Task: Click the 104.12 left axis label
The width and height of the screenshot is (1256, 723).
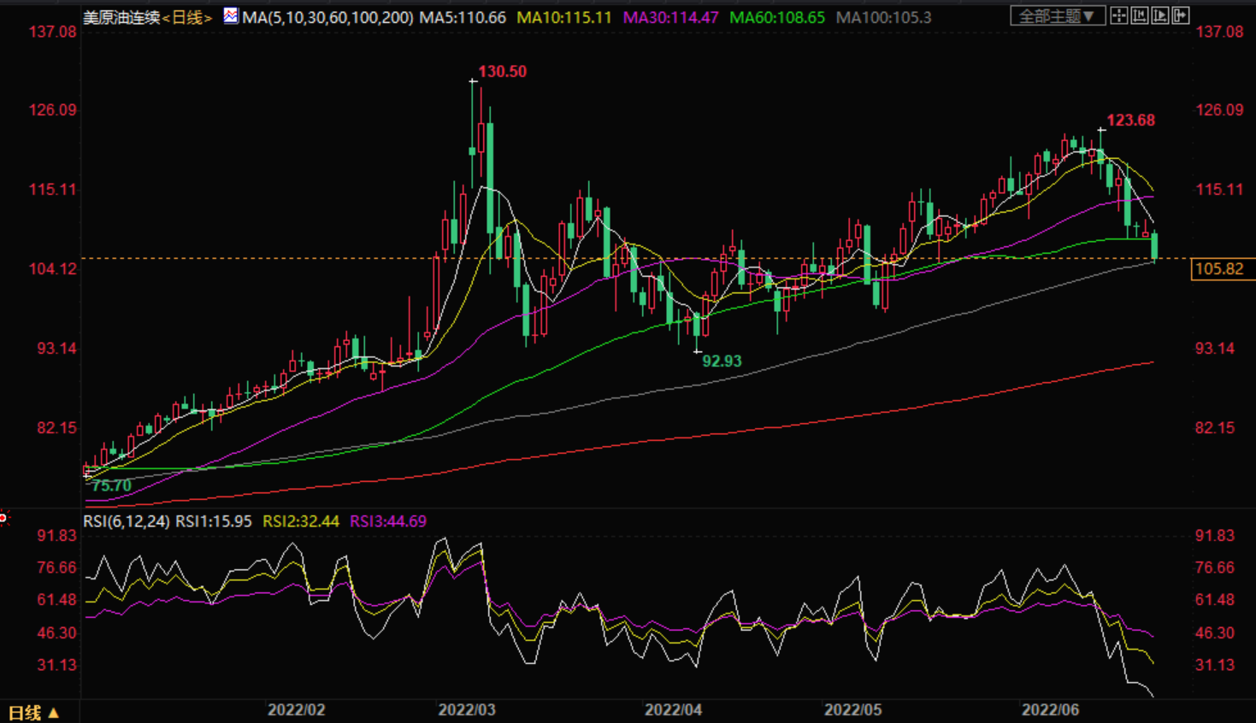Action: coord(53,269)
